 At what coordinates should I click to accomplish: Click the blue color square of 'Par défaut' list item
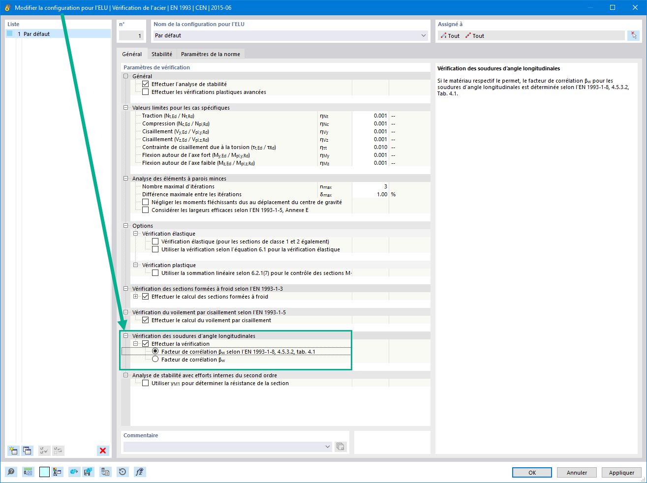point(9,33)
